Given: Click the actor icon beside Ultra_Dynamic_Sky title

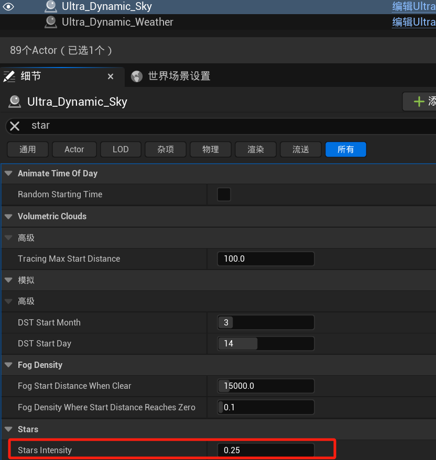Looking at the screenshot, I should click(x=14, y=102).
